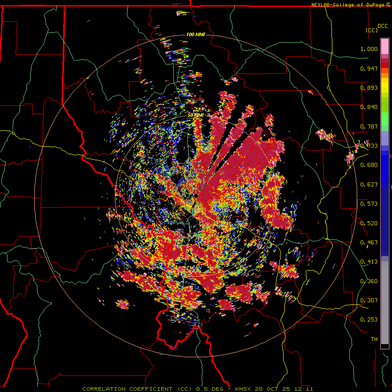392x392 pixels.
Task: Click the 100 NMI range ring label
Action: point(196,34)
